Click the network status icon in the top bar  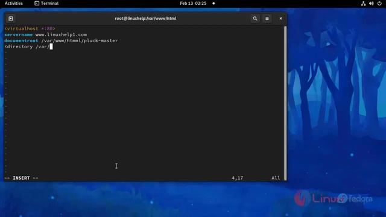(363, 4)
